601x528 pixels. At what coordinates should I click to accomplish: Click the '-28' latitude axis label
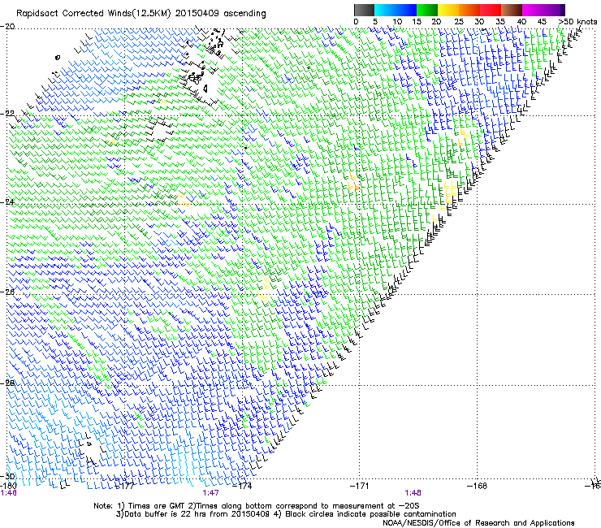tap(7, 383)
